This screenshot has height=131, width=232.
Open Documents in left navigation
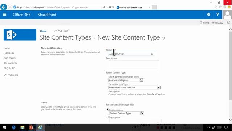point(9,58)
